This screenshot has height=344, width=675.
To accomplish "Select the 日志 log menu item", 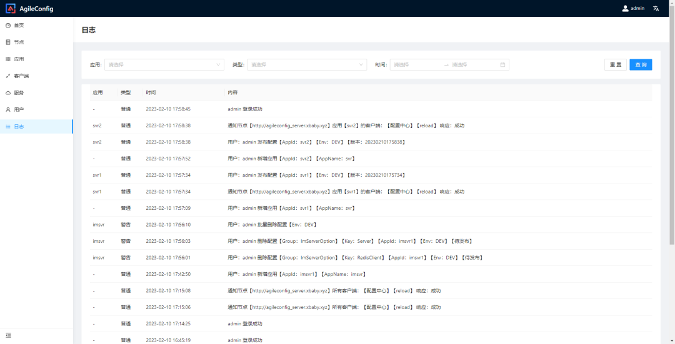I will click(x=19, y=127).
